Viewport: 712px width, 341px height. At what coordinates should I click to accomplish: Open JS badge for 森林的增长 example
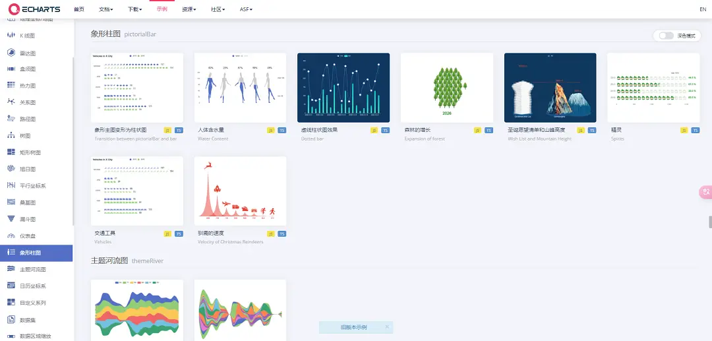[477, 131]
